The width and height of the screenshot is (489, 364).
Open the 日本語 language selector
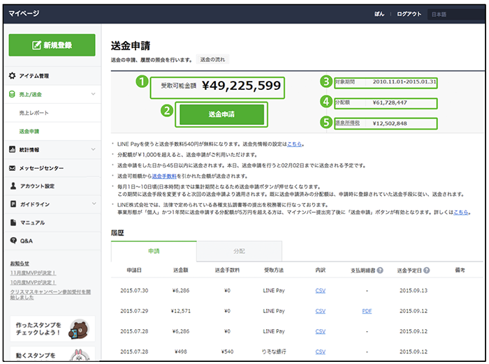[x=456, y=15]
